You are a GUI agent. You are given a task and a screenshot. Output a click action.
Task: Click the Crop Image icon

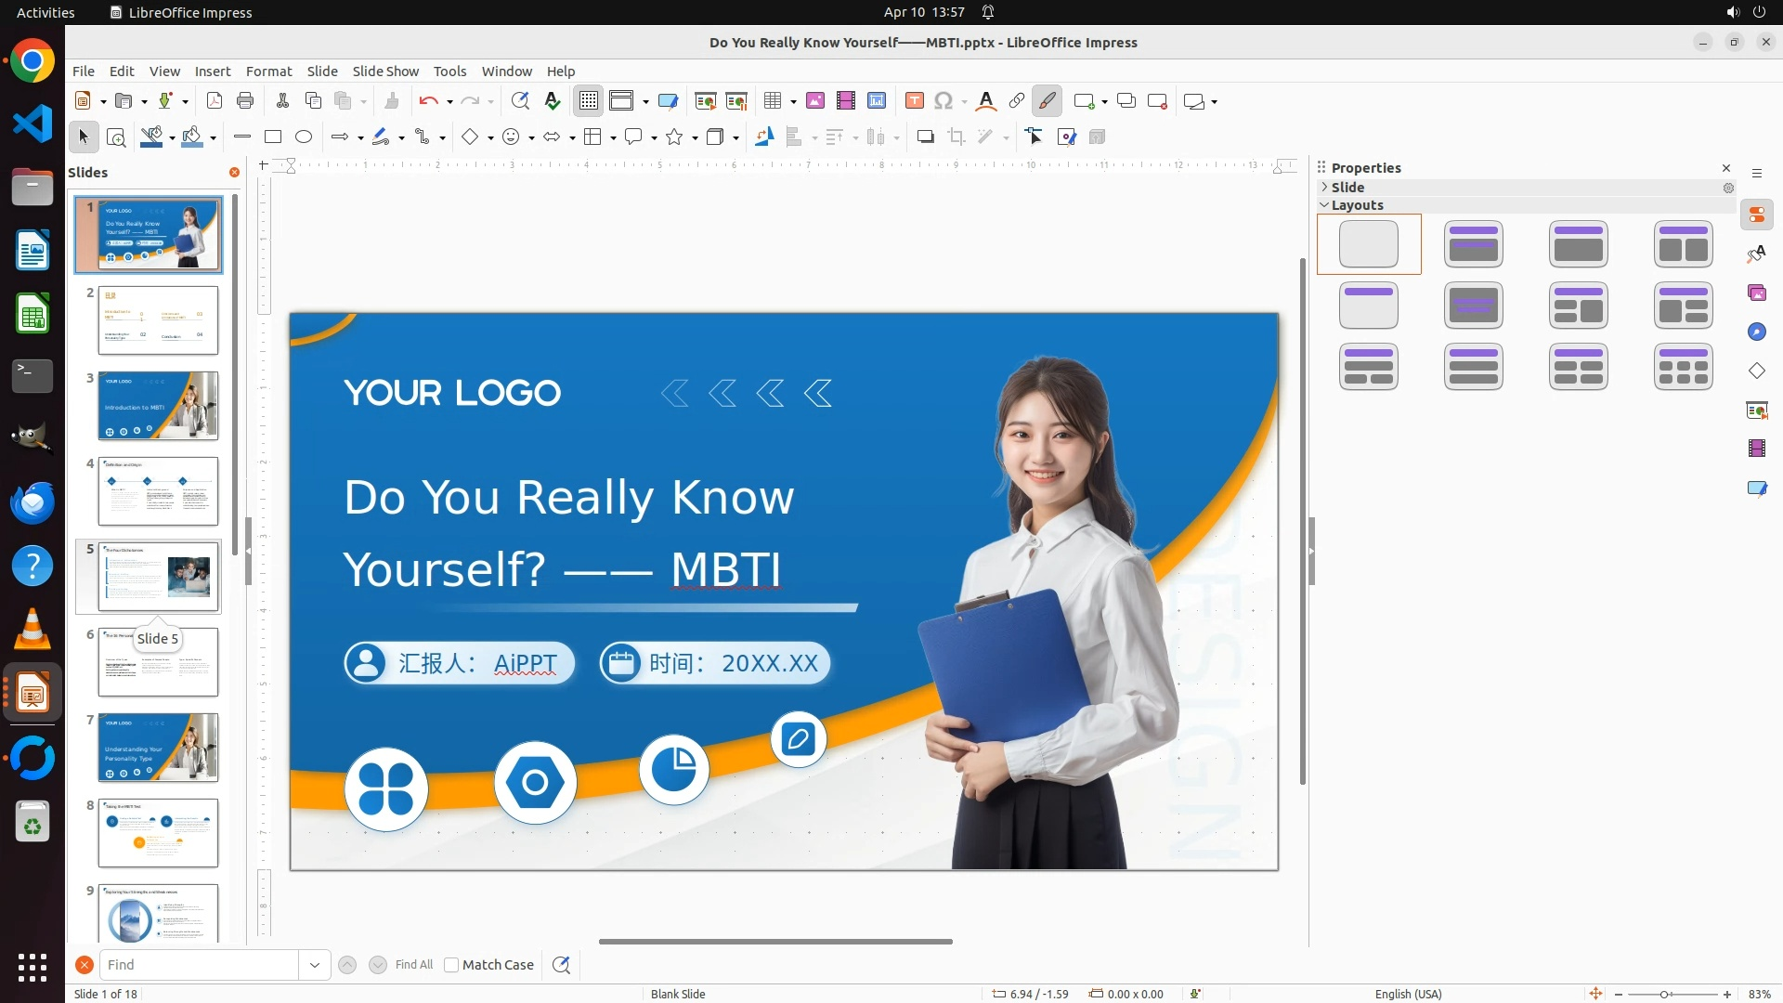pos(957,137)
